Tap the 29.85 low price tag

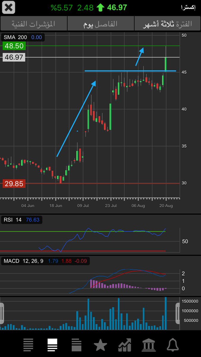[x=14, y=184]
